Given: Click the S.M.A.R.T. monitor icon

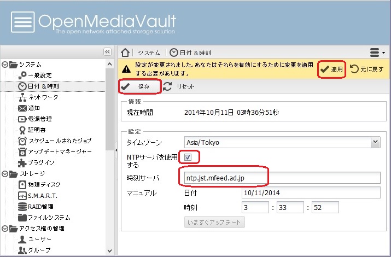Looking at the screenshot, I should point(22,196).
